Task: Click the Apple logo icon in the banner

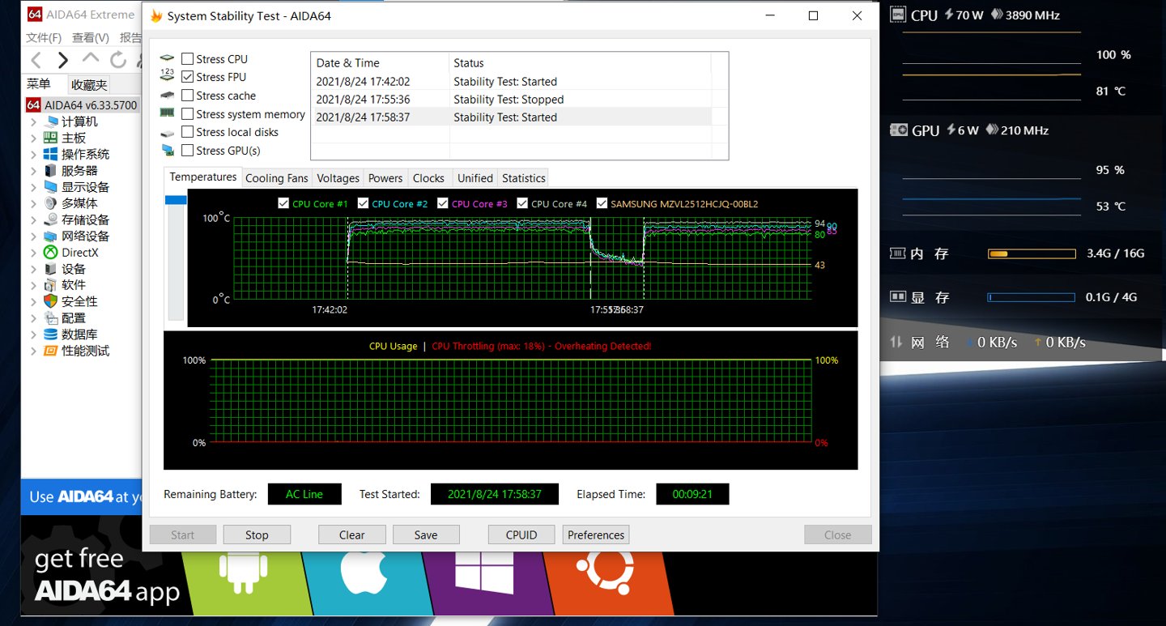Action: point(364,574)
